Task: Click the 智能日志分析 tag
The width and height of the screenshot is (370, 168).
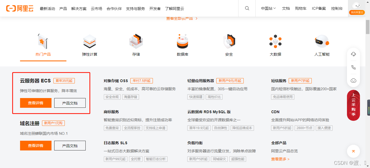Action: pyautogui.click(x=156, y=159)
